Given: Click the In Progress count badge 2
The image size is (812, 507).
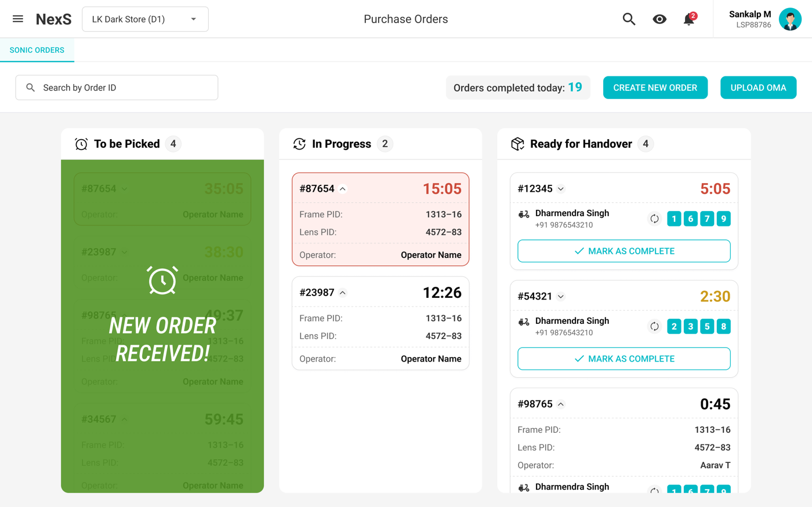Looking at the screenshot, I should click(385, 144).
